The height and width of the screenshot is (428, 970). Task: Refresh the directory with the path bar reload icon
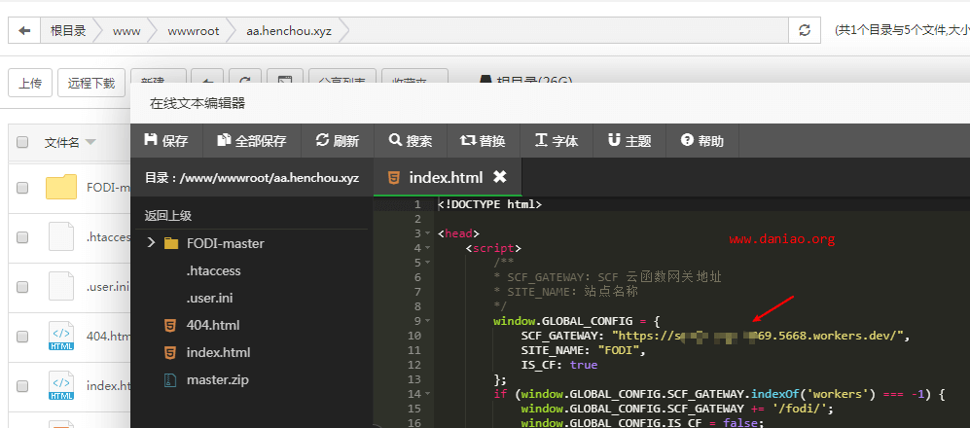pos(805,30)
